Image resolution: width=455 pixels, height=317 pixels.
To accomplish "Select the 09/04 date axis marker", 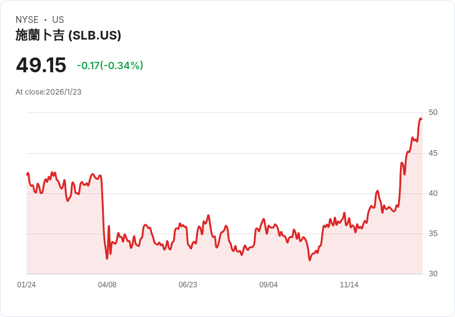I will 268,285.
